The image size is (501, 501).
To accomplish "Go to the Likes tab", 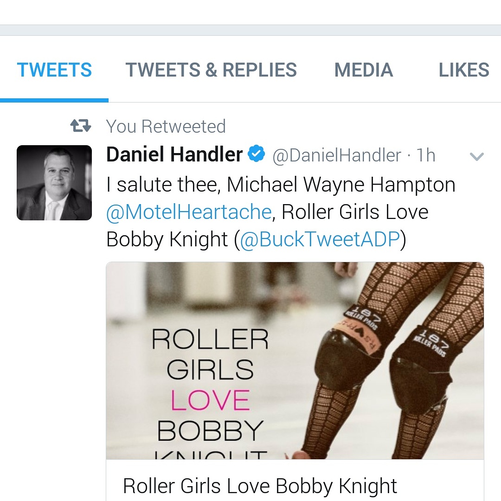I will pyautogui.click(x=464, y=70).
